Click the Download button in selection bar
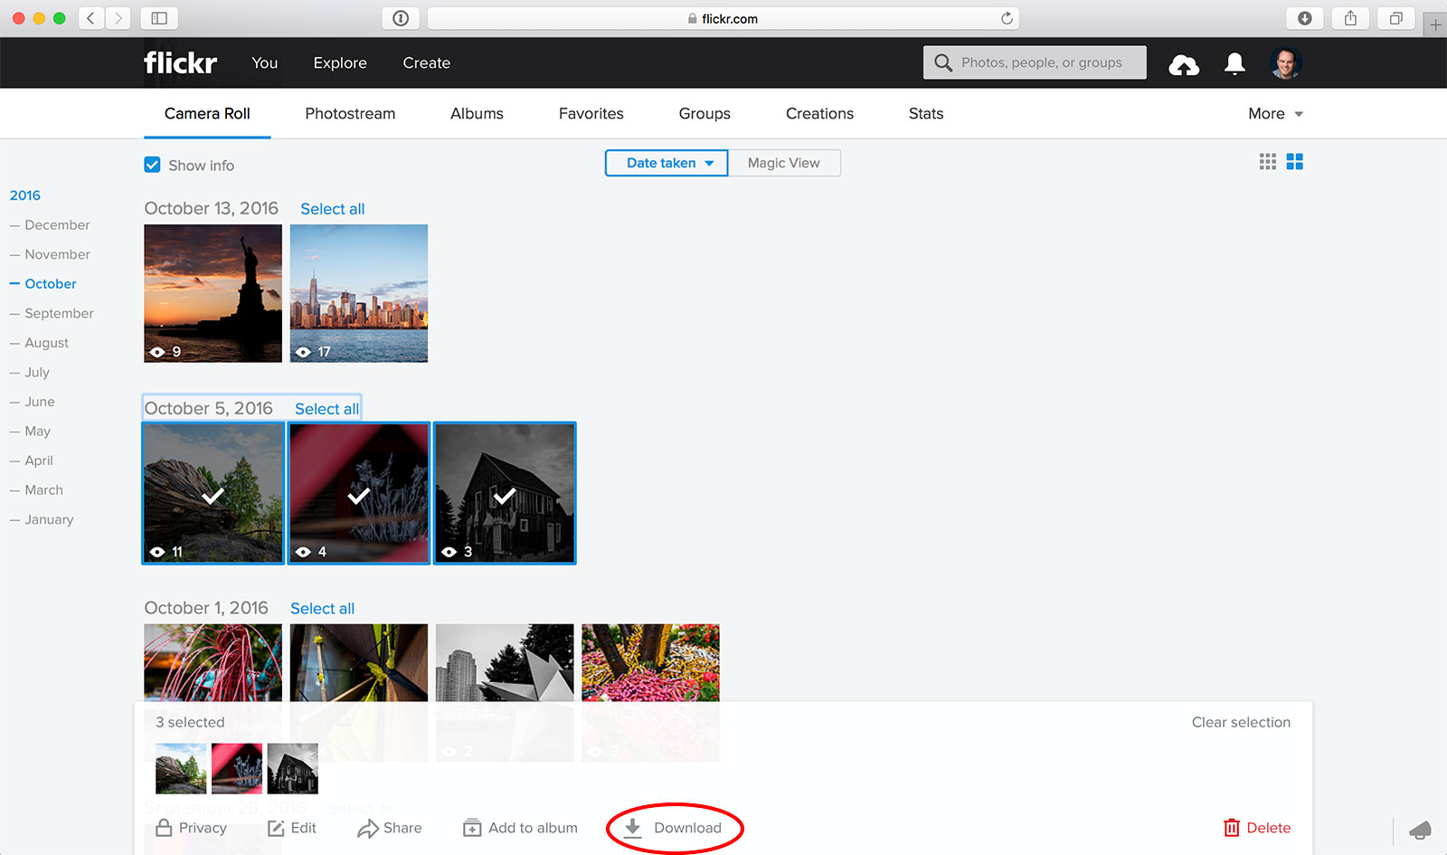The image size is (1447, 855). [674, 828]
